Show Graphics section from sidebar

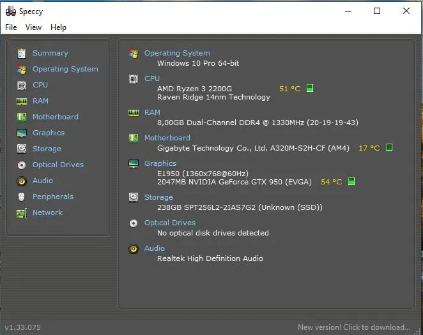click(x=49, y=133)
